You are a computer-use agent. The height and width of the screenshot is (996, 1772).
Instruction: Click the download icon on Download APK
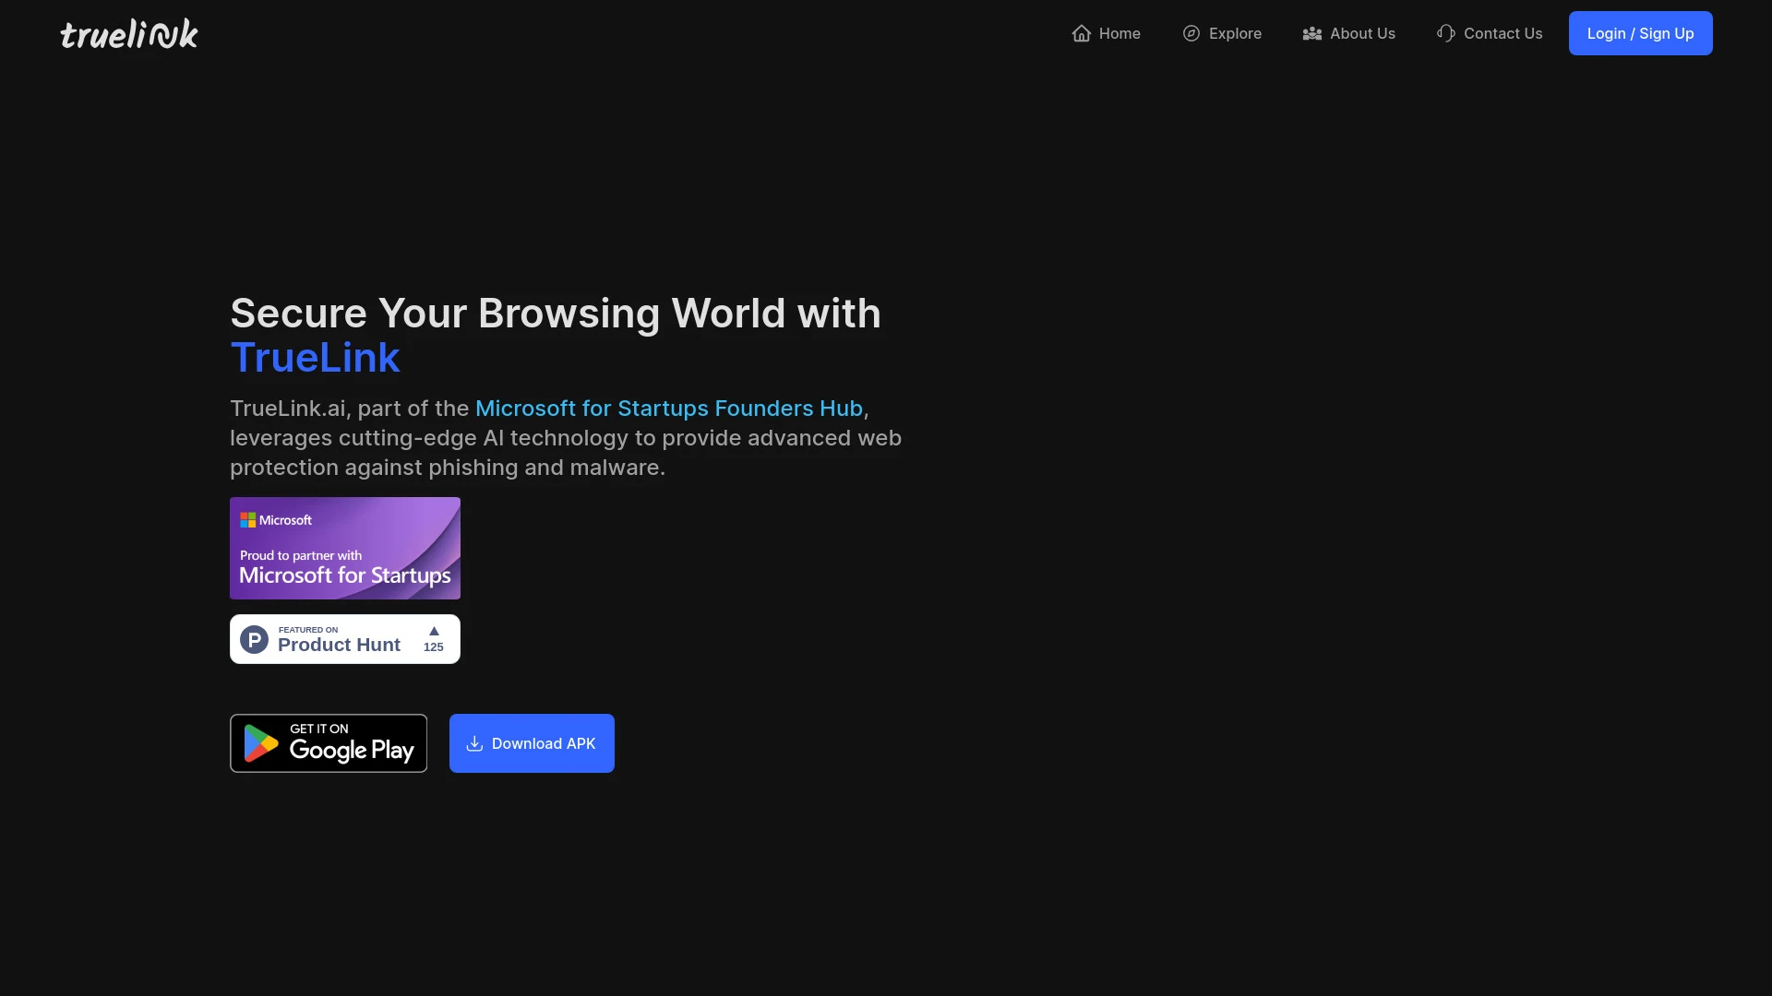[x=473, y=743]
